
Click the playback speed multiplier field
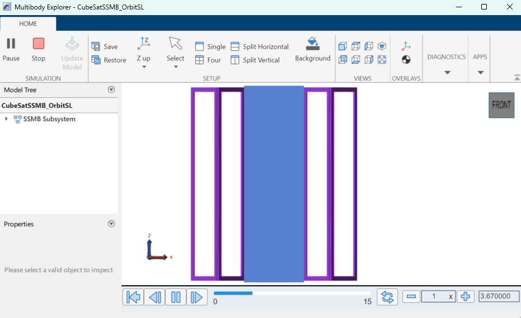point(439,296)
